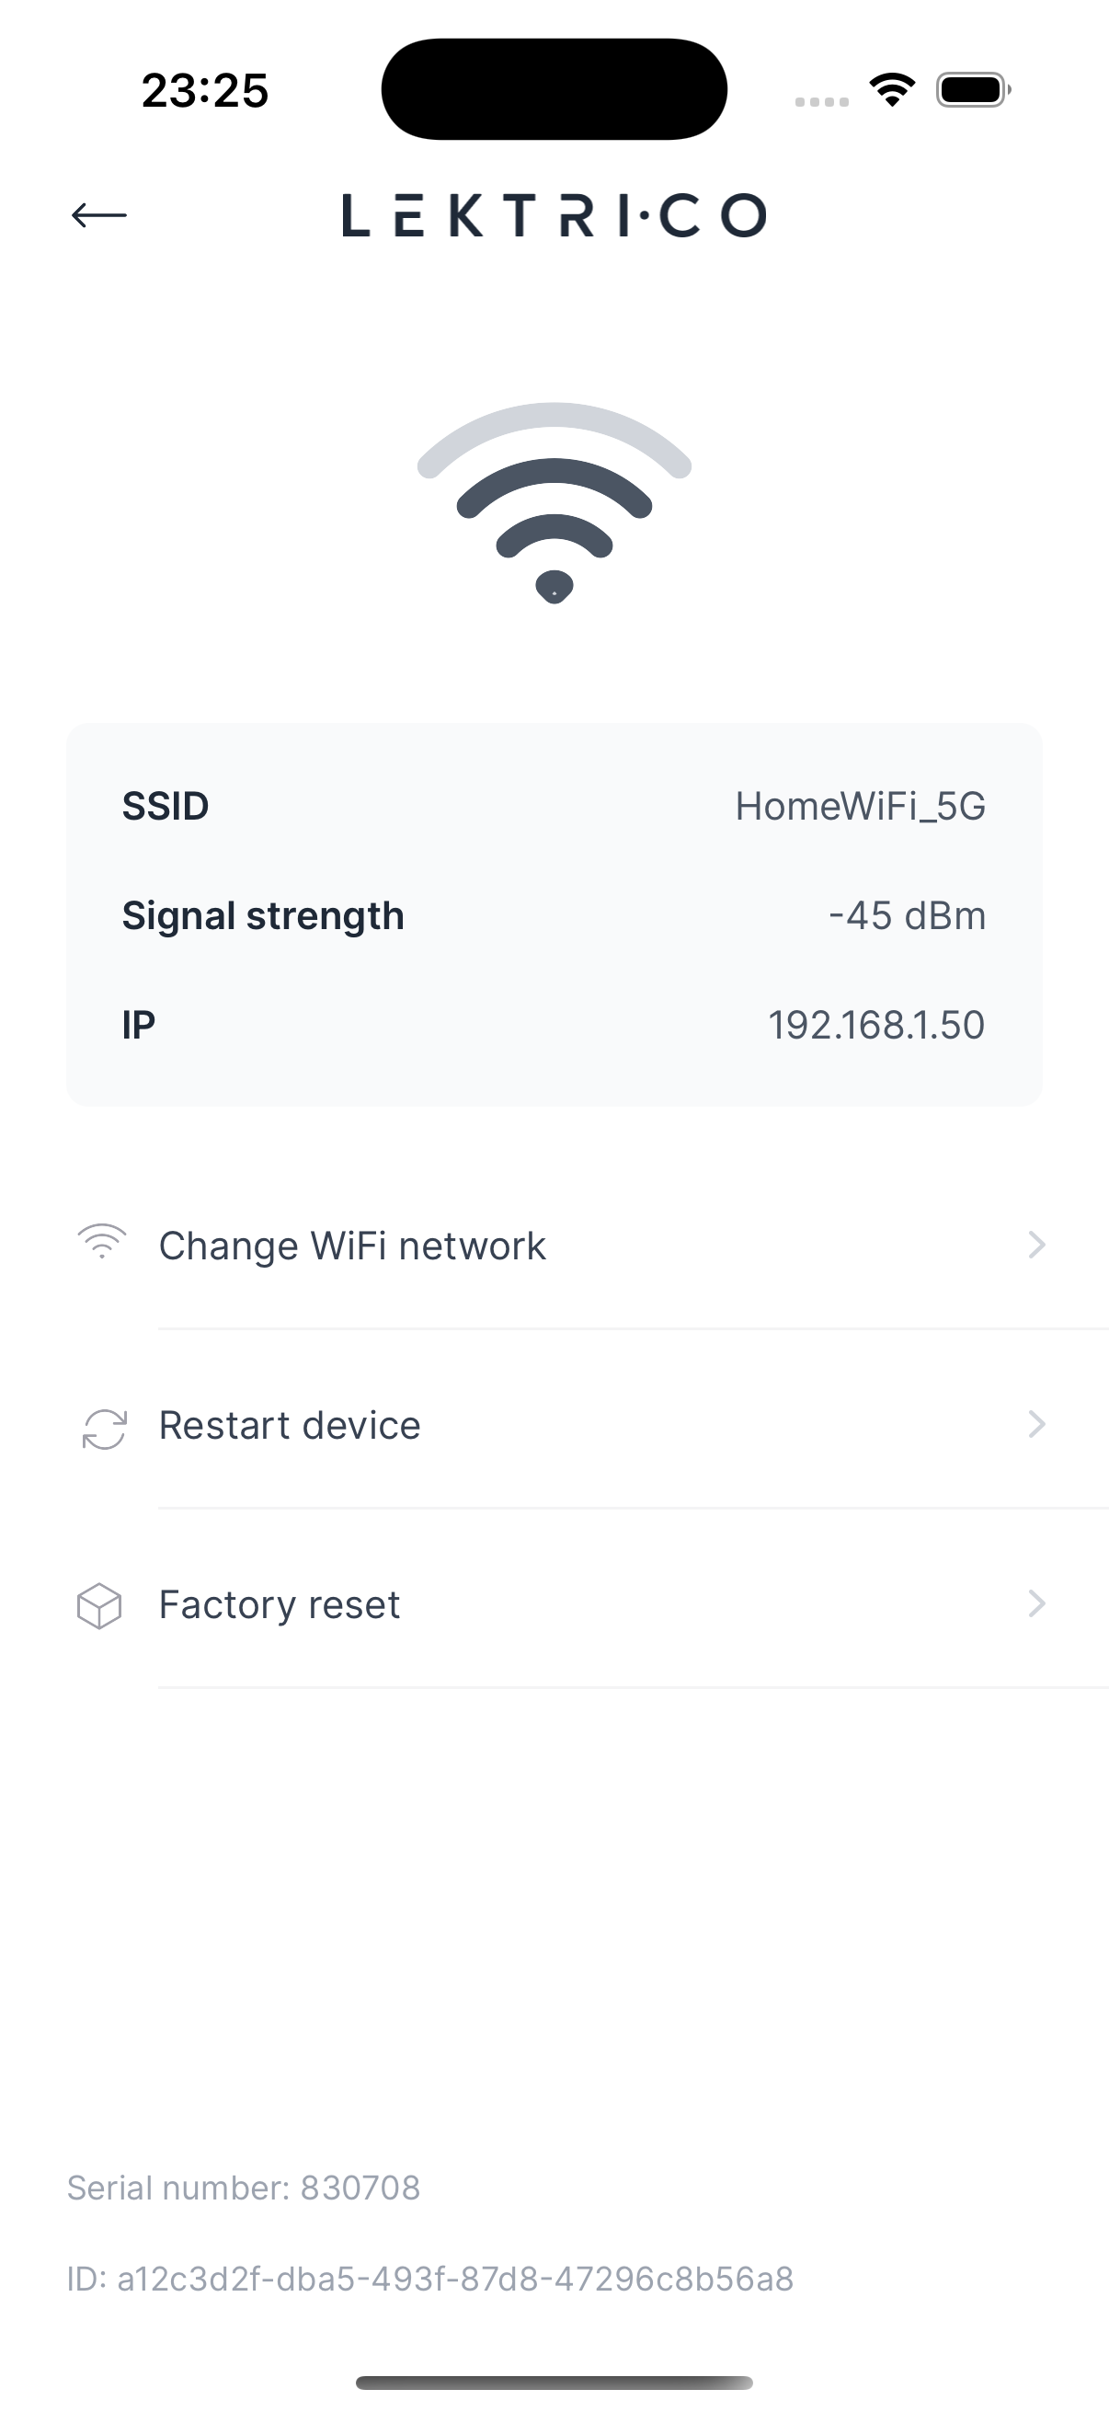Screen dimensions: 1109x2412
Task: Tap the IP address 192.168.1.50
Action: [876, 1026]
